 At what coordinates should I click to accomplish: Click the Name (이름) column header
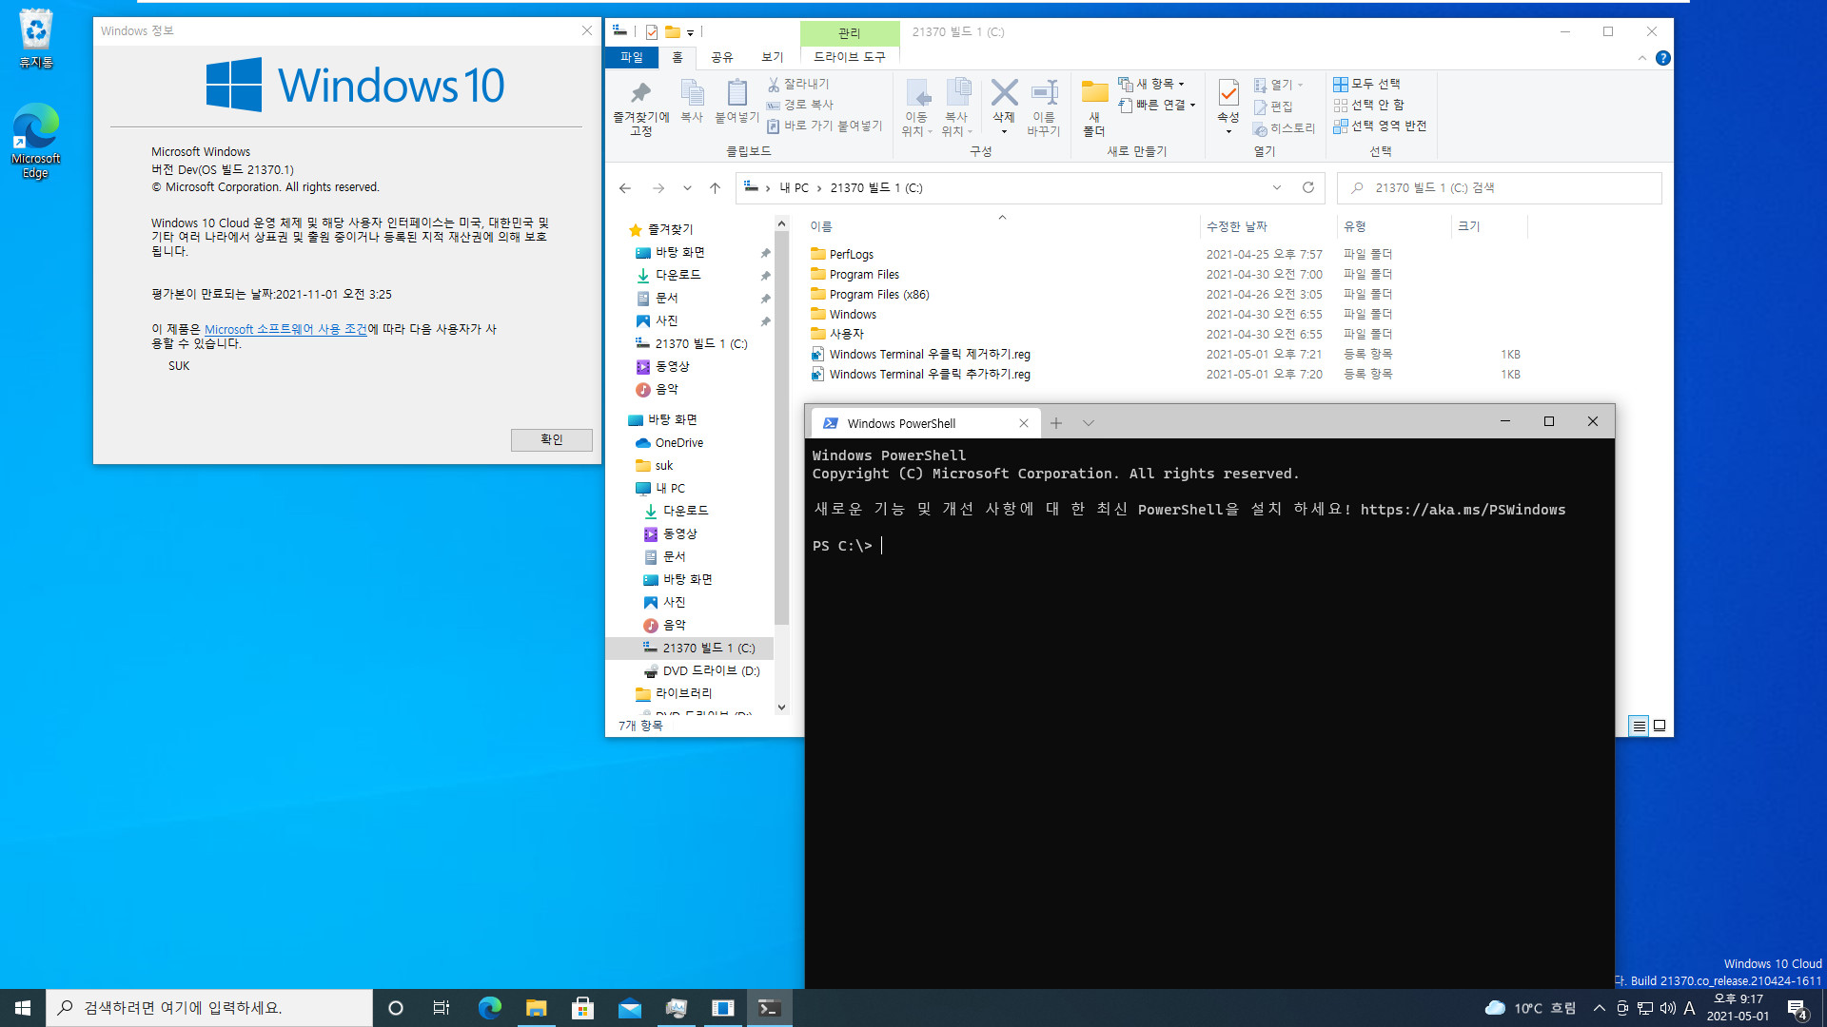1002,226
